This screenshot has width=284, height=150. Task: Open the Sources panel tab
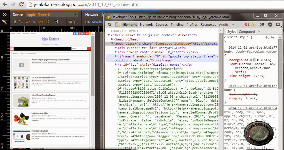(x=162, y=25)
